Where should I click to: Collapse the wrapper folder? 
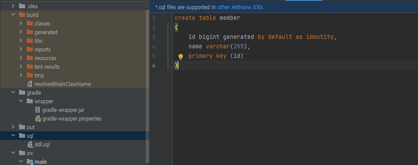click(21, 102)
